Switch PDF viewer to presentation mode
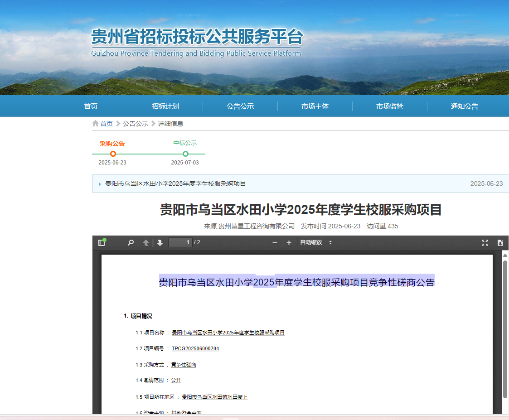509x420 pixels. [485, 243]
